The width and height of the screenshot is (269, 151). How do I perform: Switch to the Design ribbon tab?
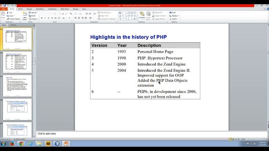pos(29,9)
